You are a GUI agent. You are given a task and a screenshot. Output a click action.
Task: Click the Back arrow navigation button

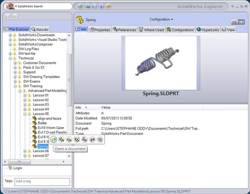[x=8, y=16]
